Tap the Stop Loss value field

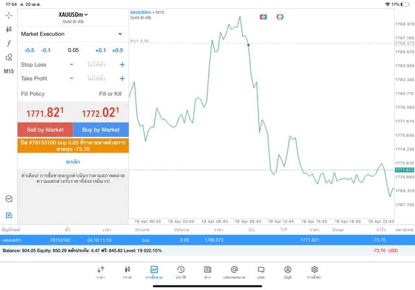coord(96,64)
